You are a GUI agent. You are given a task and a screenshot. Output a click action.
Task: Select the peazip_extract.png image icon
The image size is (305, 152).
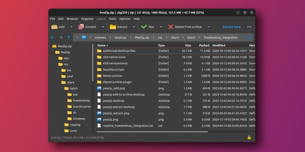tap(99, 113)
